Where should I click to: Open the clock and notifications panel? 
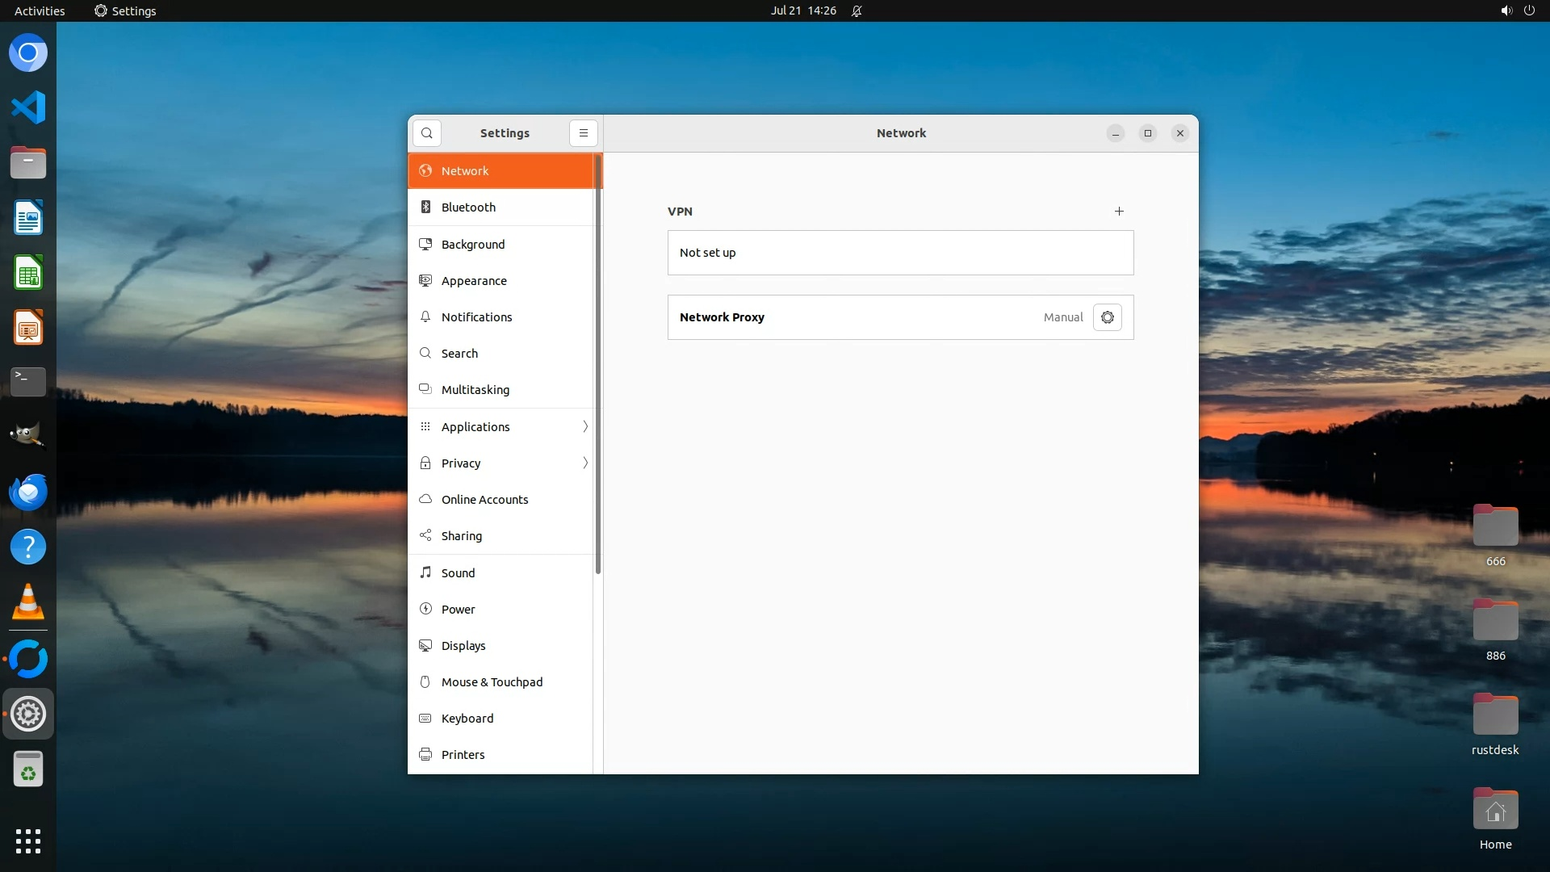(x=803, y=10)
